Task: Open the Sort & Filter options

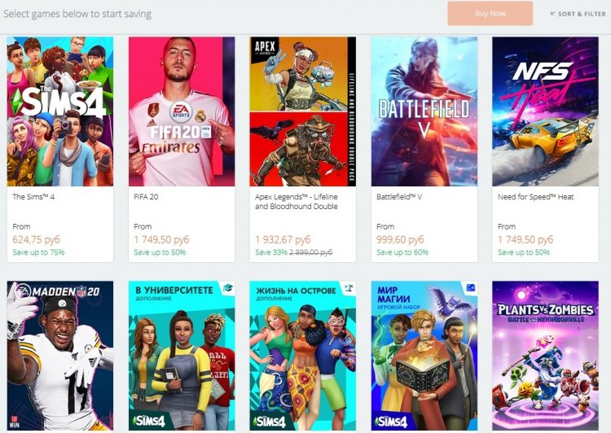Action: 578,14
